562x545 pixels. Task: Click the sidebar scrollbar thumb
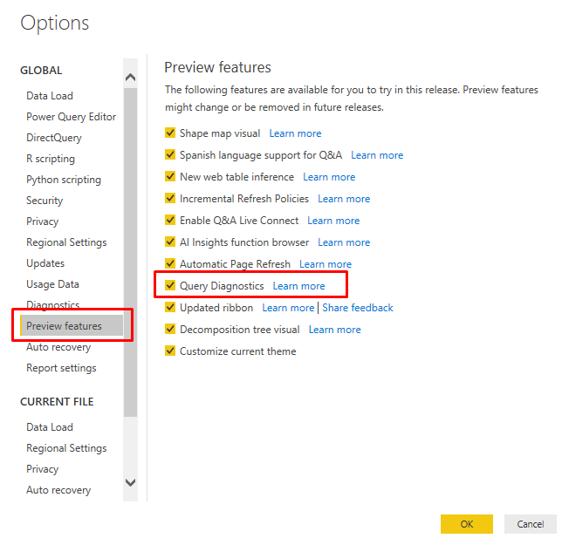[x=131, y=252]
